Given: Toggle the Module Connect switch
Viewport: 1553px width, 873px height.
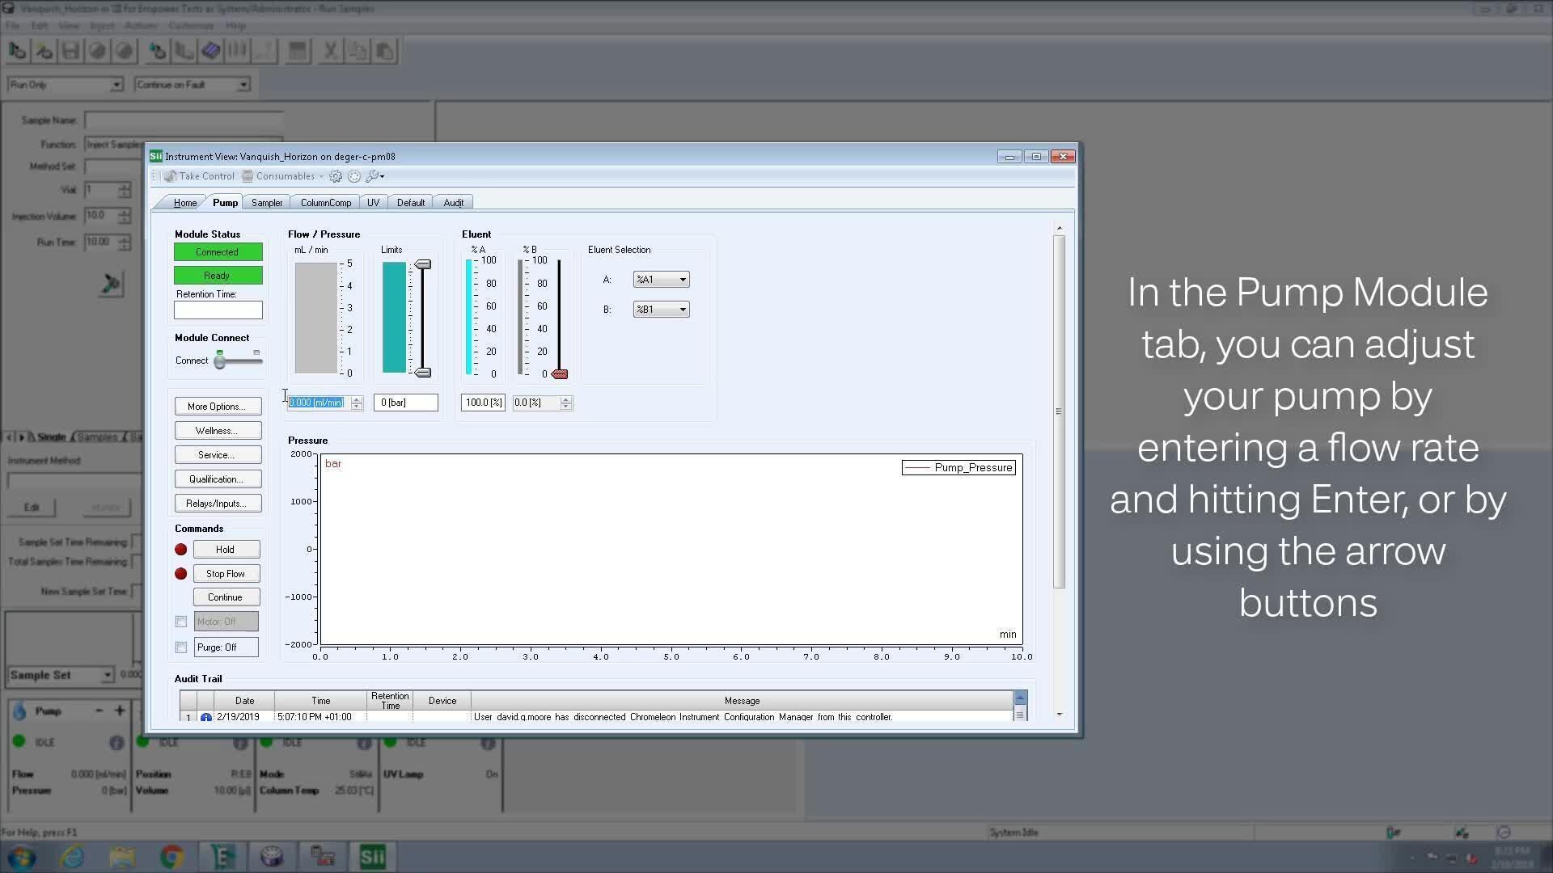Looking at the screenshot, I should pyautogui.click(x=220, y=361).
